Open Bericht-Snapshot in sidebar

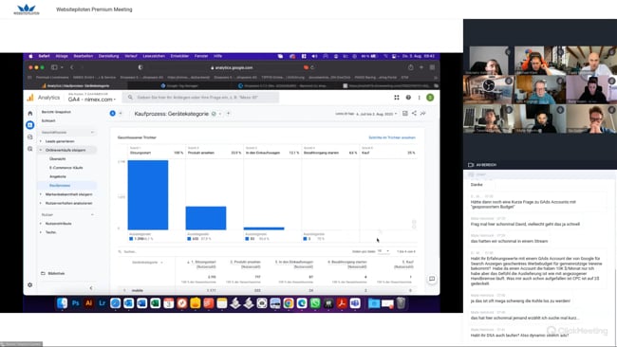coord(56,112)
